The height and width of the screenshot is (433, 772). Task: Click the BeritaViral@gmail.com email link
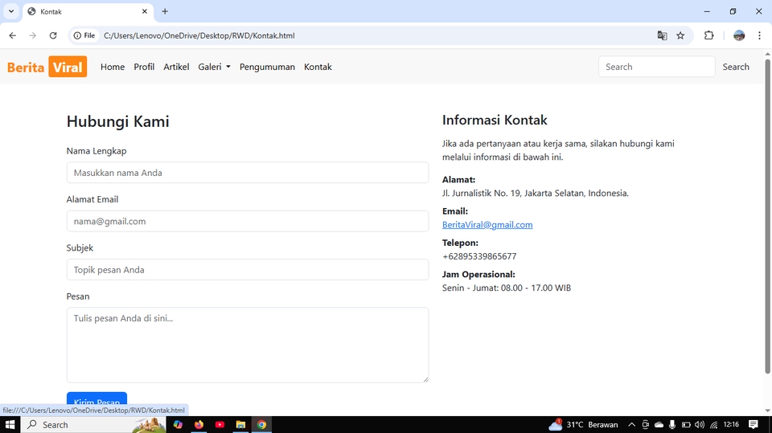point(487,225)
